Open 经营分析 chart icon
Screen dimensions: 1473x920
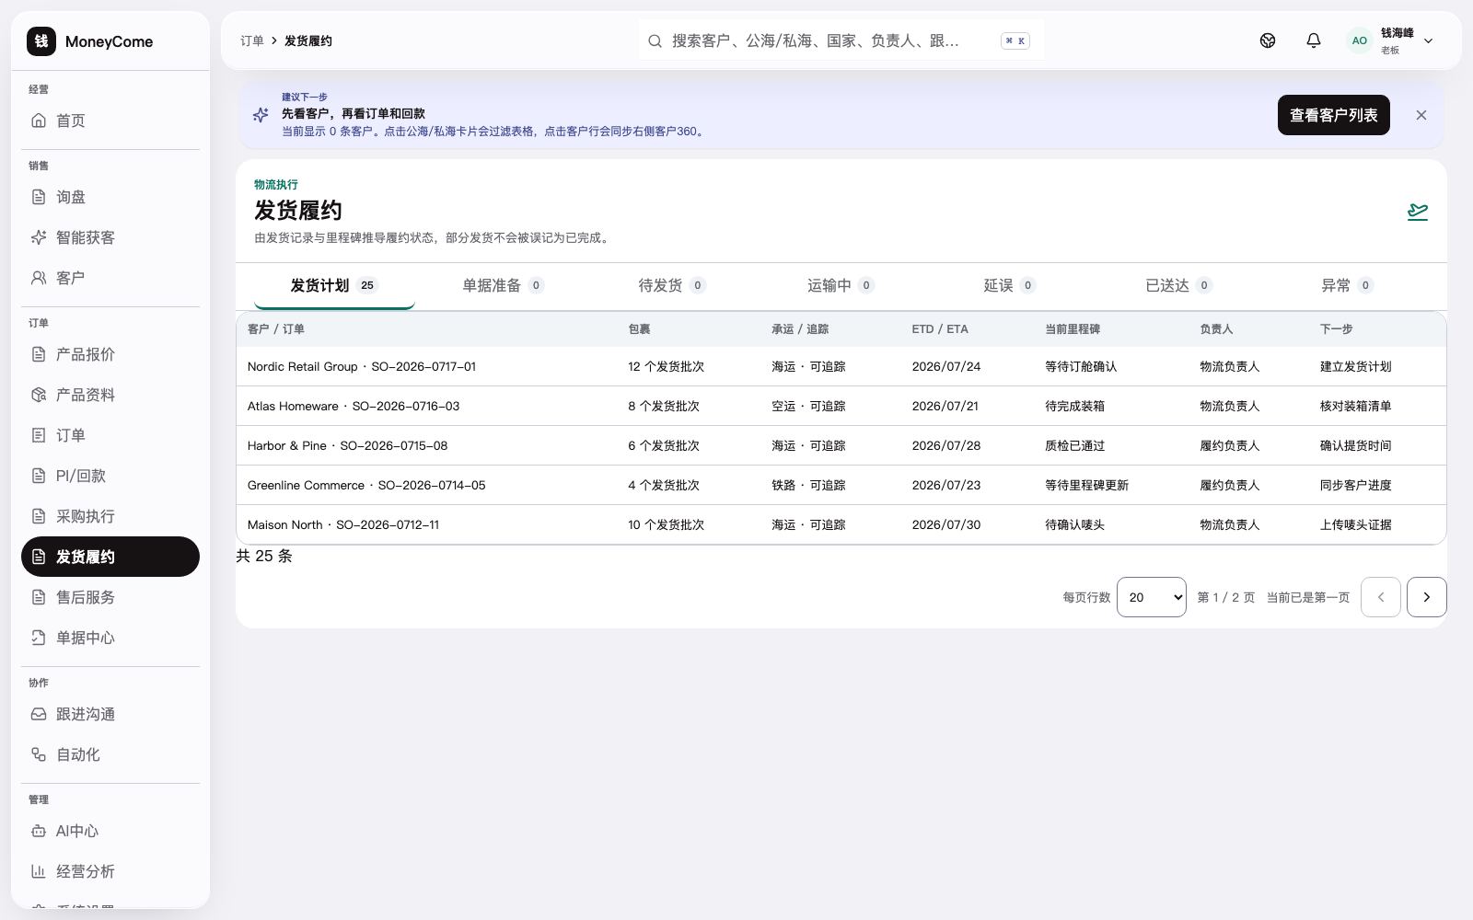(39, 871)
